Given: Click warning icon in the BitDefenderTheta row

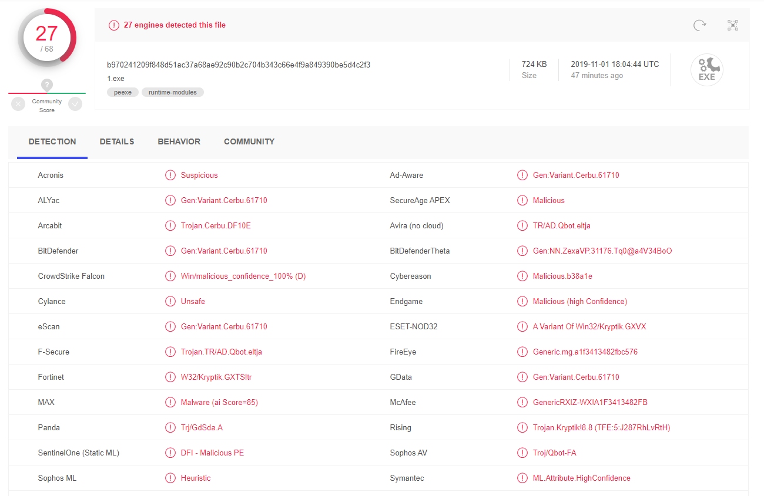Looking at the screenshot, I should (x=522, y=251).
